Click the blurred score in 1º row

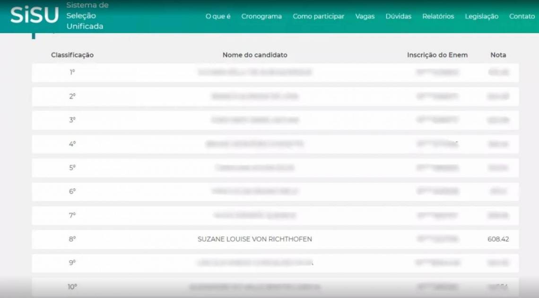click(498, 72)
